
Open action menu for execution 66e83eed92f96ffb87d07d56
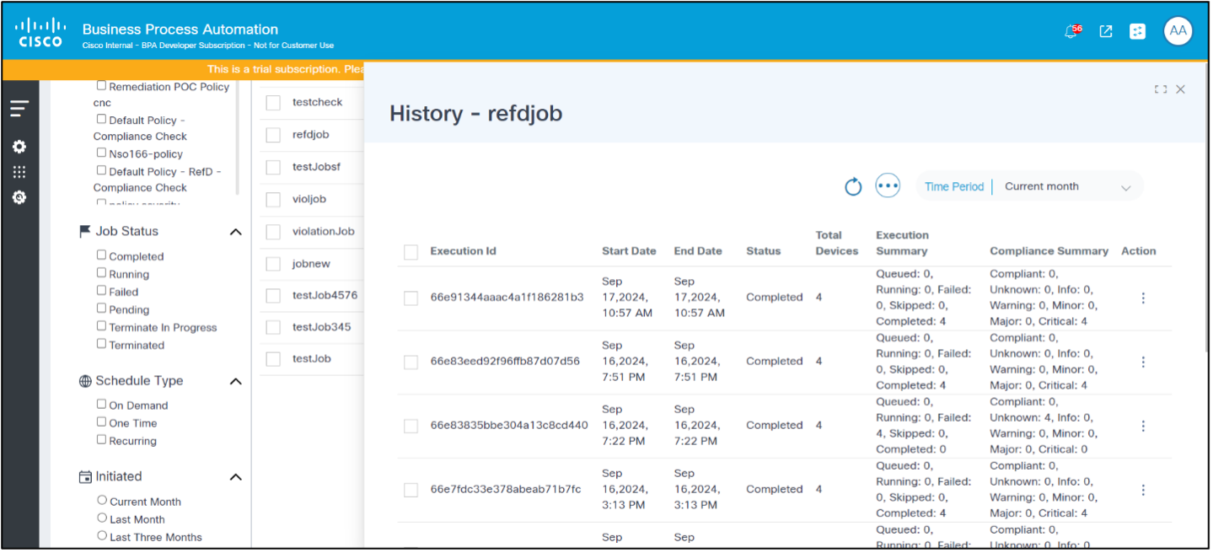[1143, 362]
